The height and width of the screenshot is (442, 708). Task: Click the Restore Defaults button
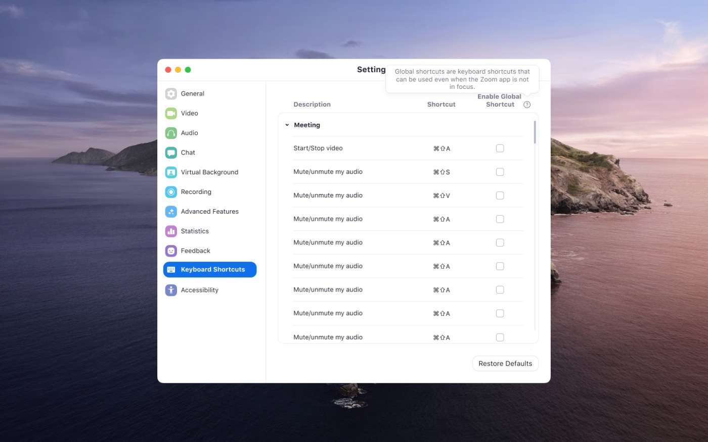click(x=505, y=364)
